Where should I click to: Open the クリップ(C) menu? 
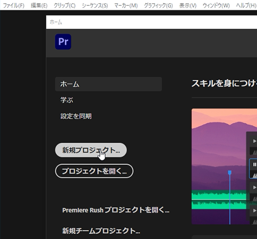point(65,5)
